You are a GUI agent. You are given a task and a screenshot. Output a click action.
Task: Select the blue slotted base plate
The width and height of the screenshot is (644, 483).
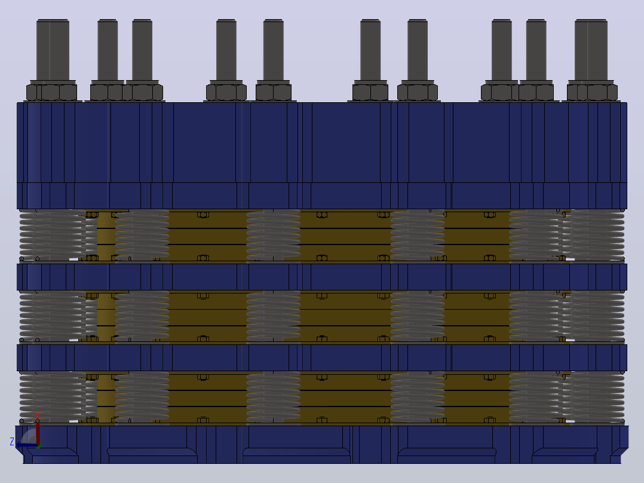tap(321, 444)
